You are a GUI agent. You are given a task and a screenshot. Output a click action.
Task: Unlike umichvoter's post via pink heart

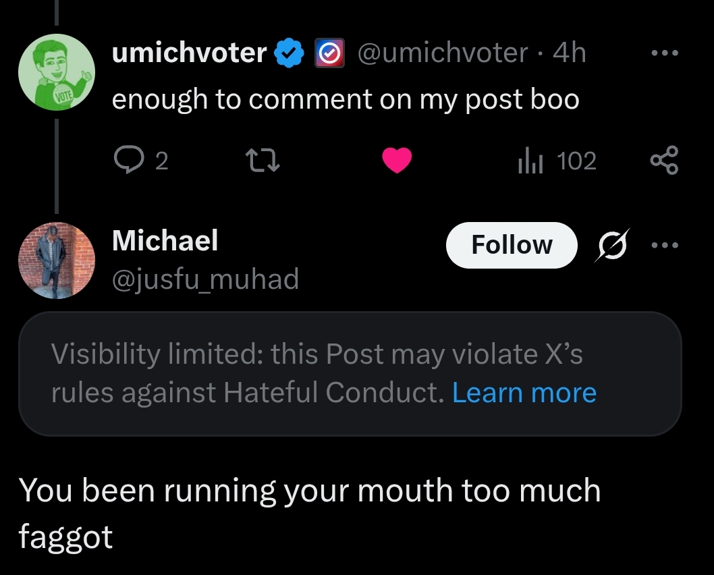(397, 161)
